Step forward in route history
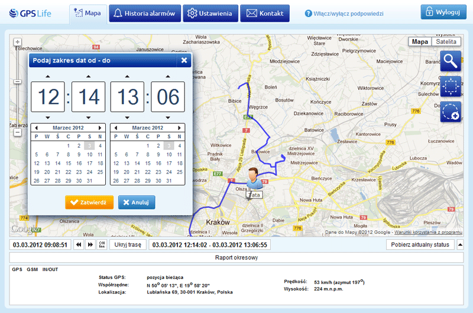Screen dimensions: 473x313 90,244
